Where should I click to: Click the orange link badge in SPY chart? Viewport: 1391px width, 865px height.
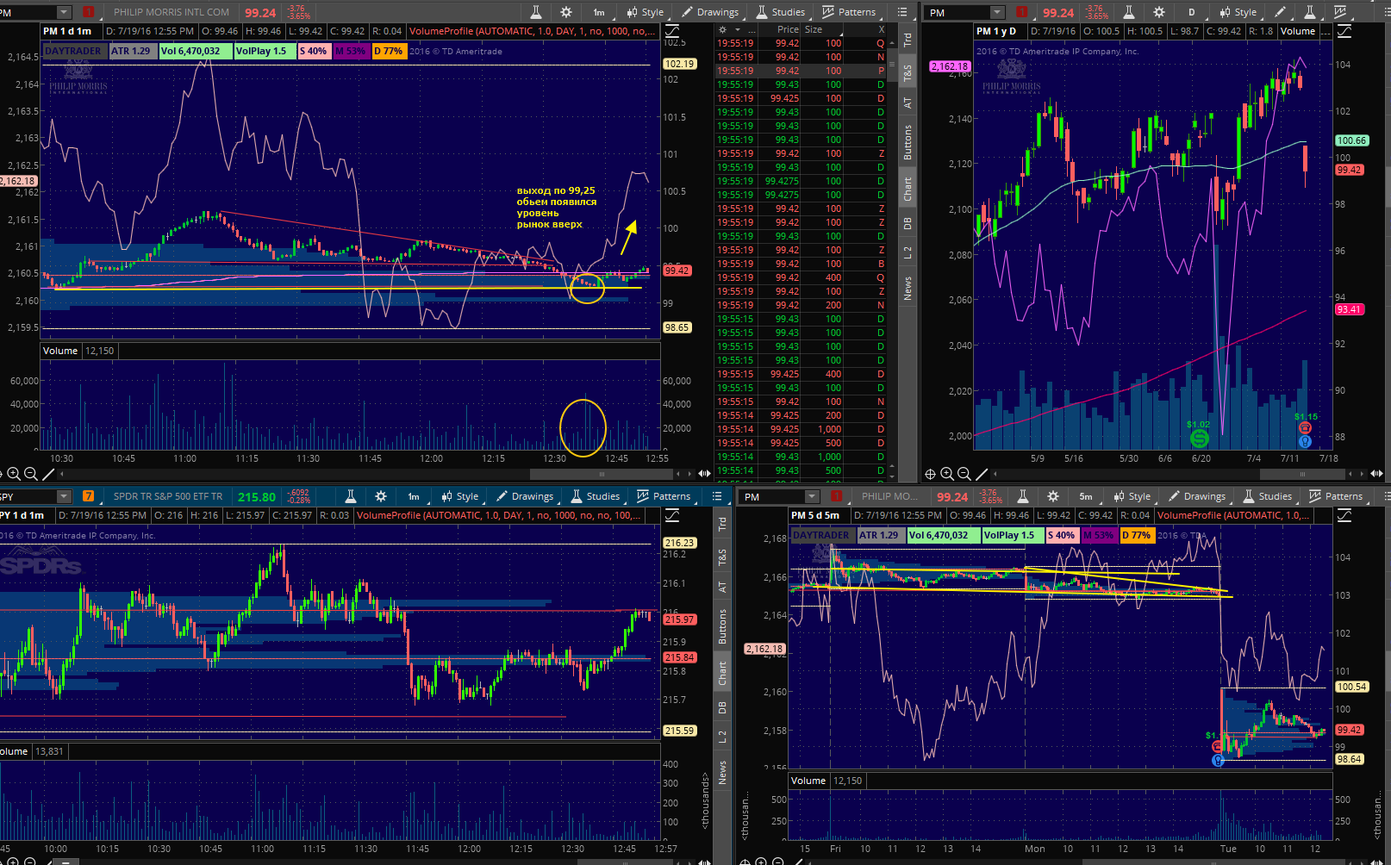pos(89,496)
